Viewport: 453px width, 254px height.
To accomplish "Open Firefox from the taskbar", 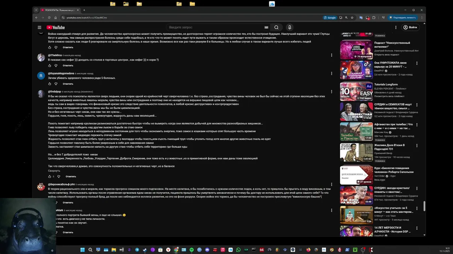I will tap(308, 250).
